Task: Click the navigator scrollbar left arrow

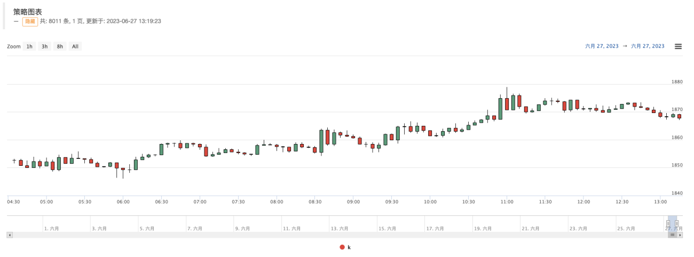Action: [9, 235]
